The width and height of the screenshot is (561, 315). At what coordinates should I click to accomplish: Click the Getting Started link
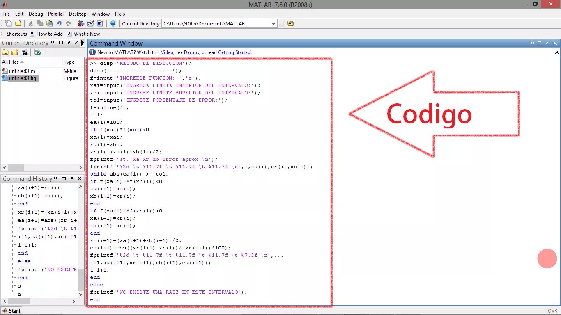(234, 52)
